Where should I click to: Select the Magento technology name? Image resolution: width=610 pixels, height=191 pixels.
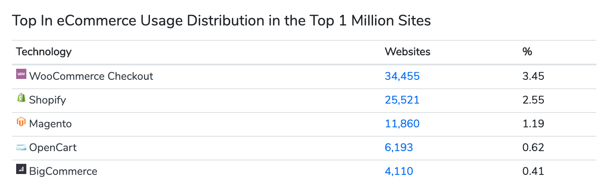pyautogui.click(x=50, y=124)
